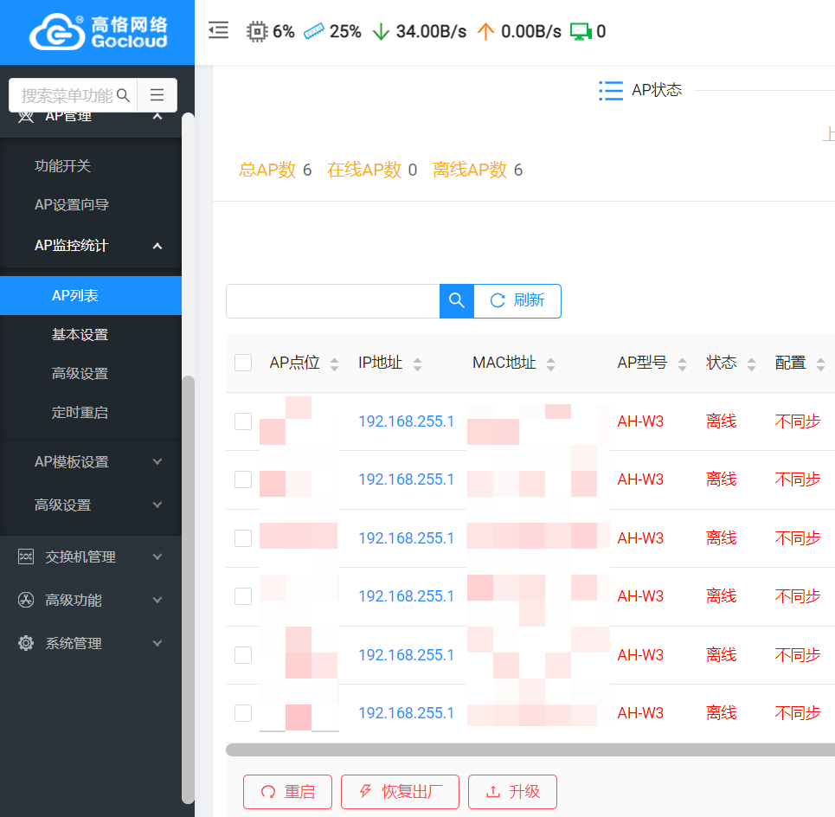Screen dimensions: 835x817
Task: Click the CPU usage chip icon
Action: click(x=257, y=32)
